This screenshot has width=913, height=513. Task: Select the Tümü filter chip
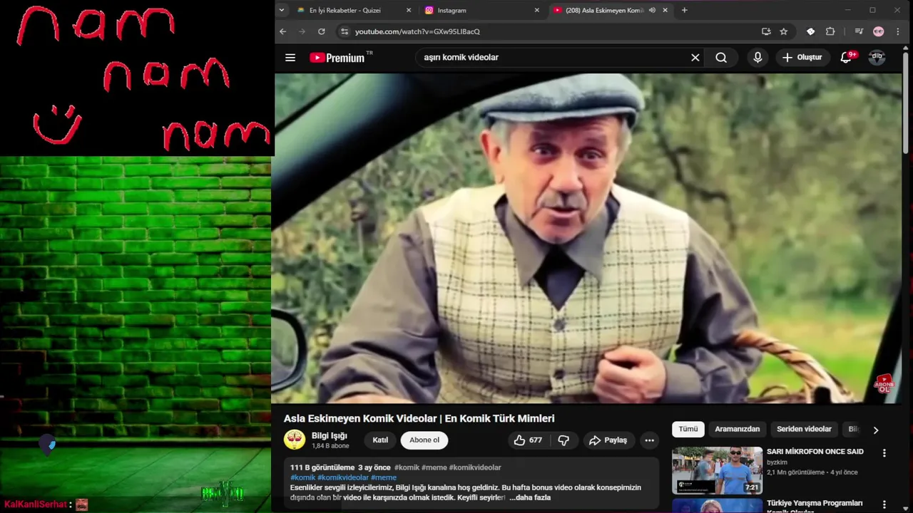(x=688, y=430)
